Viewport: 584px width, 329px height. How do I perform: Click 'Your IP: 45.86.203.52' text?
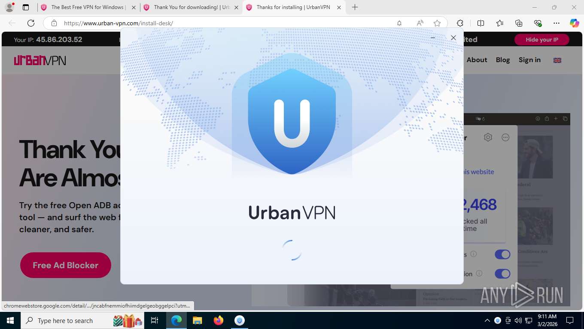[48, 39]
